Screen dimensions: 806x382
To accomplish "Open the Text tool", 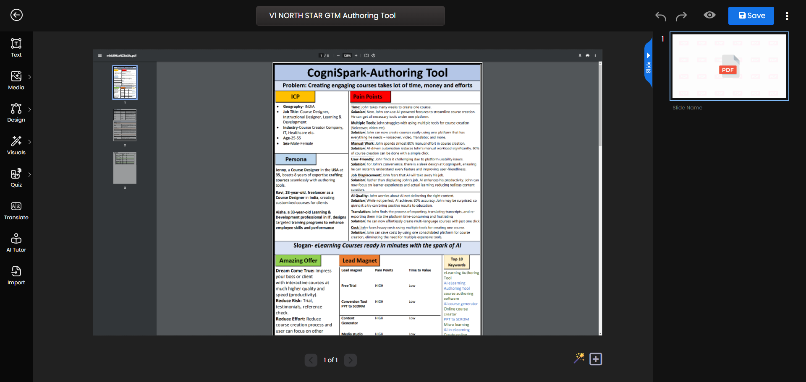I will tap(16, 47).
